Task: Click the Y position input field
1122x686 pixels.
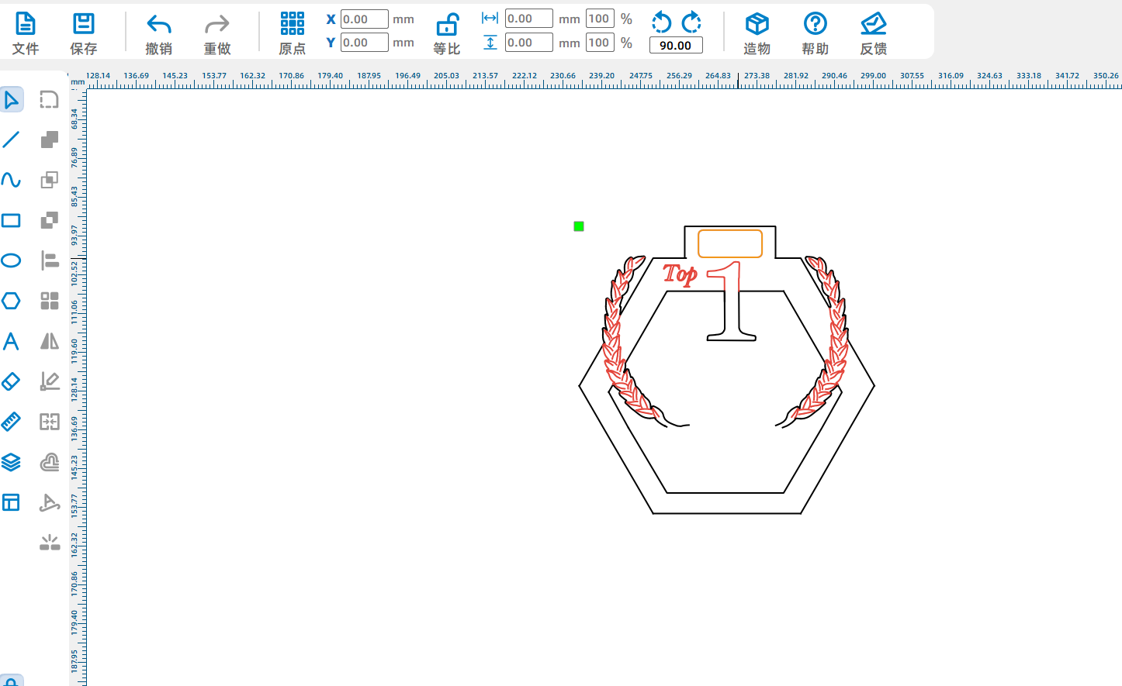Action: [365, 43]
